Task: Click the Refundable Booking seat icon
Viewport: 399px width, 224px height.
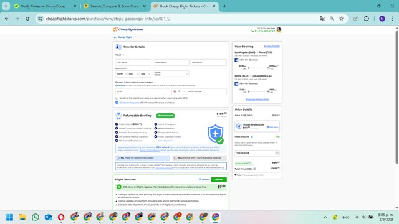Action: coord(118,116)
